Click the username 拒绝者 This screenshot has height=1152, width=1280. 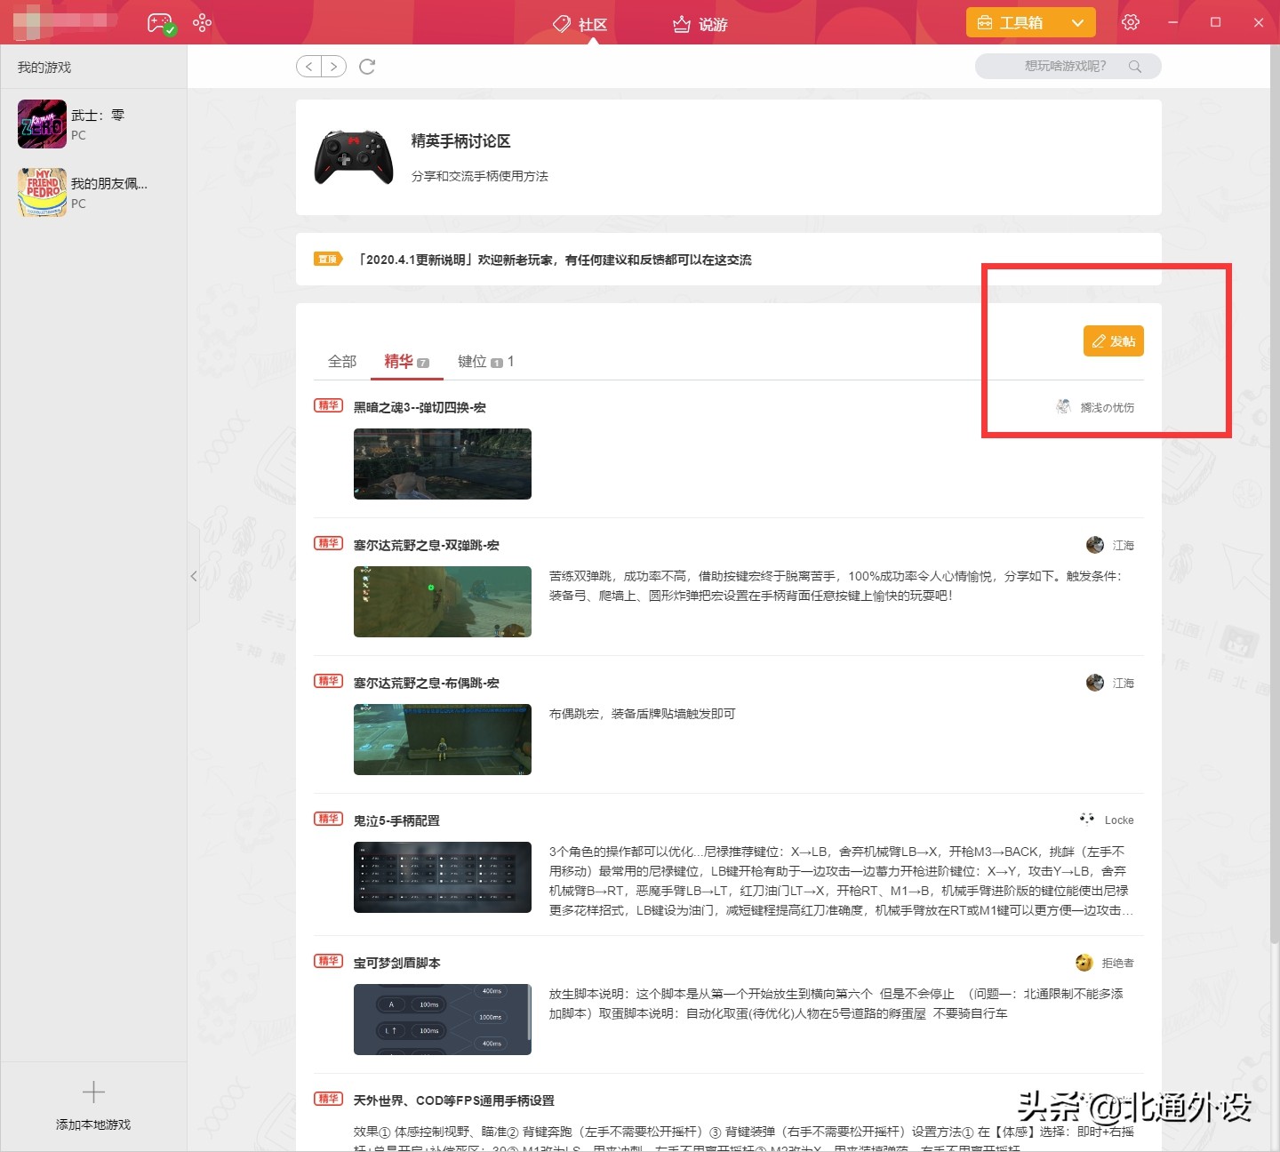pyautogui.click(x=1118, y=963)
